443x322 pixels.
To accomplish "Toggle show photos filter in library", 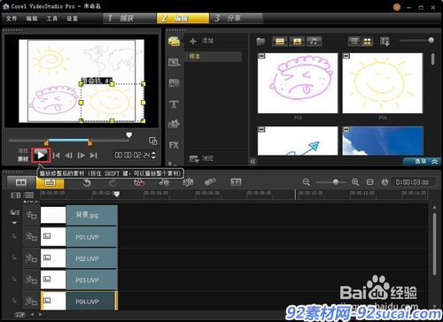I will 297,42.
